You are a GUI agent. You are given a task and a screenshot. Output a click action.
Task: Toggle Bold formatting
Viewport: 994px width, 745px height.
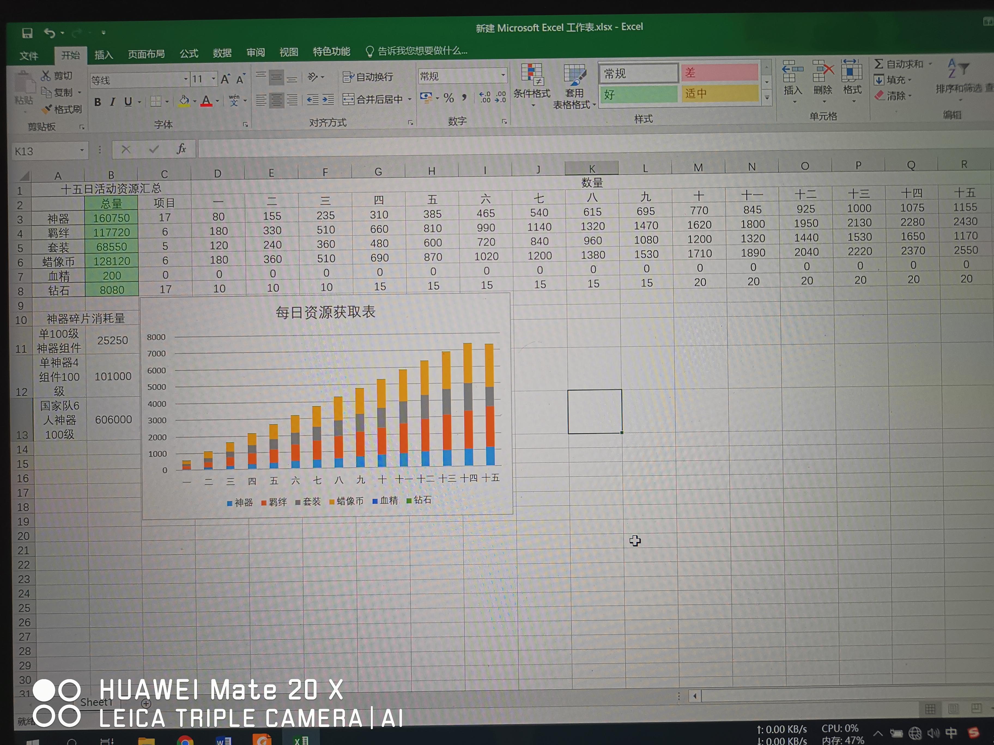click(x=98, y=102)
